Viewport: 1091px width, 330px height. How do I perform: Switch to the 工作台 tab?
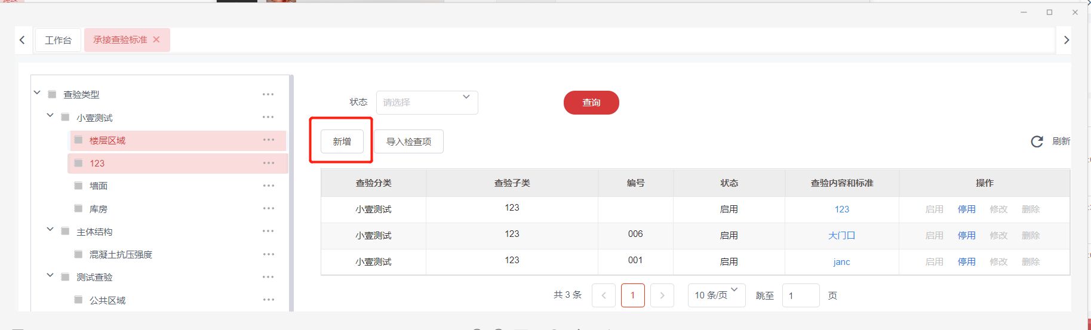click(58, 40)
